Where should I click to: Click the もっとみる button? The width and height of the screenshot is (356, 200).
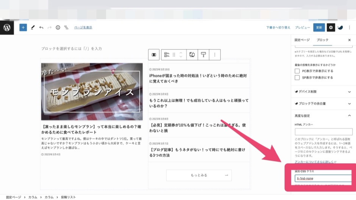point(199,175)
